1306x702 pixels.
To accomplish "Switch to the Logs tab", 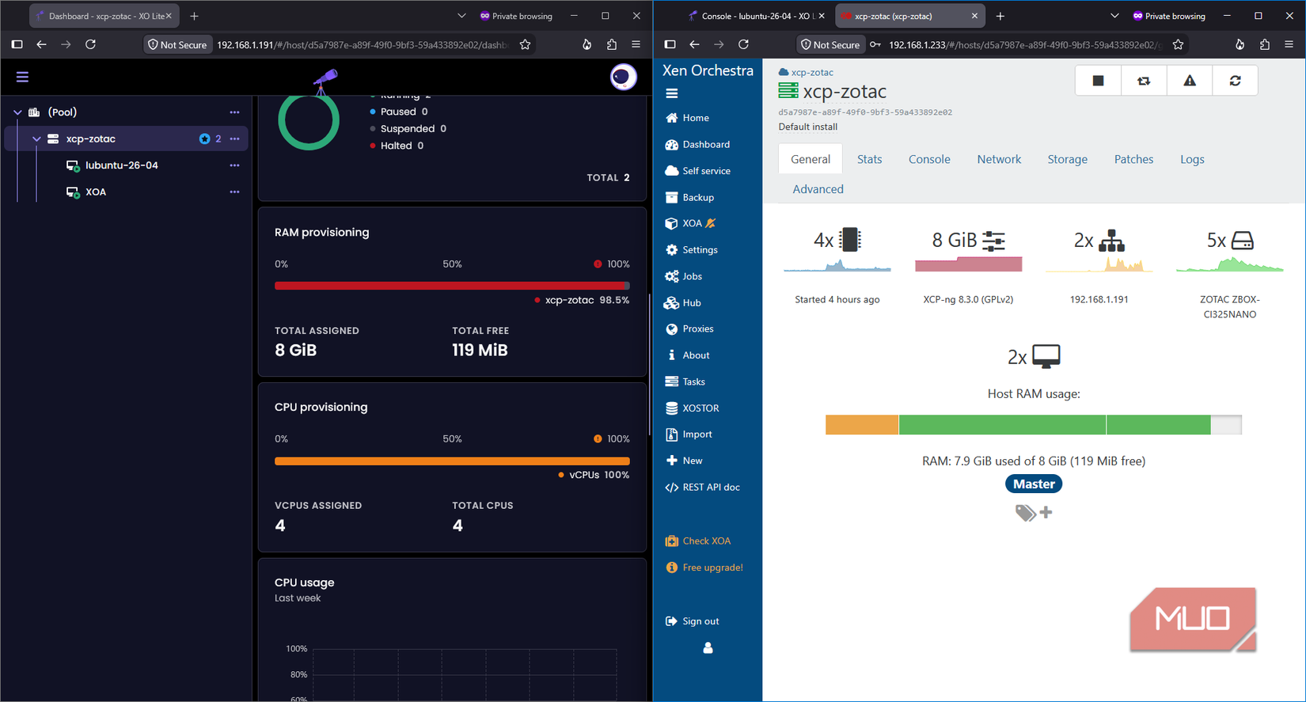I will point(1192,159).
